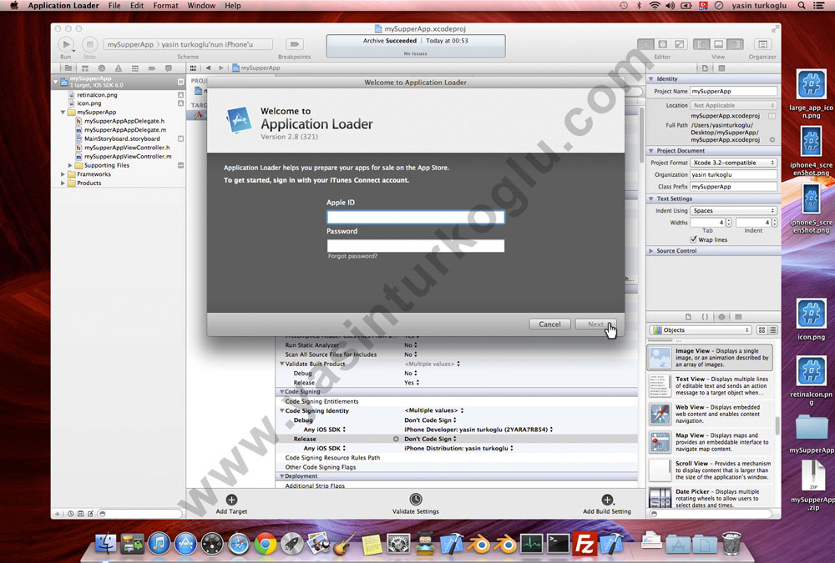
Task: Focus the Apple ID input field
Action: pyautogui.click(x=415, y=217)
